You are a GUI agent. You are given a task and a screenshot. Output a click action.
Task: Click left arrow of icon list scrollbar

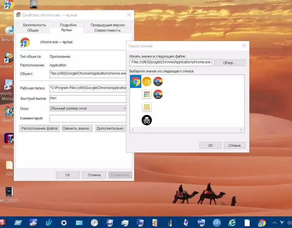pyautogui.click(x=133, y=130)
